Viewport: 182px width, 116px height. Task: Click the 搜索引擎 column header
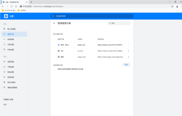[61, 39]
